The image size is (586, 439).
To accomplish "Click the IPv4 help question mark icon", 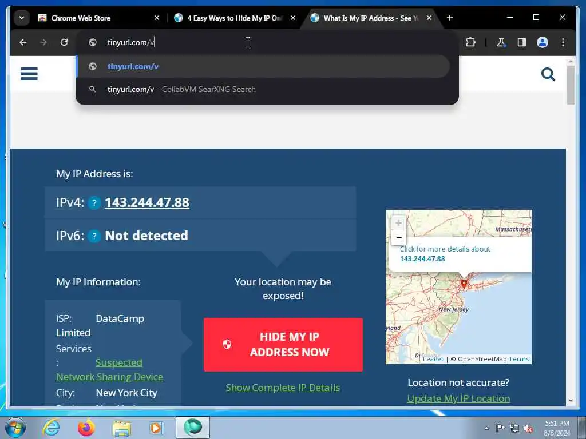I will (x=94, y=203).
